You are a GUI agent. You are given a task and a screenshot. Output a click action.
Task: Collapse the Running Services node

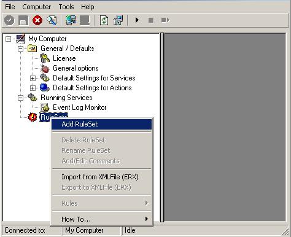20,98
